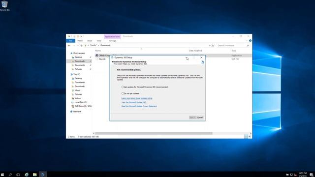This screenshot has height=177, width=315.
Task: Sort by Name column header
Action: [98, 51]
